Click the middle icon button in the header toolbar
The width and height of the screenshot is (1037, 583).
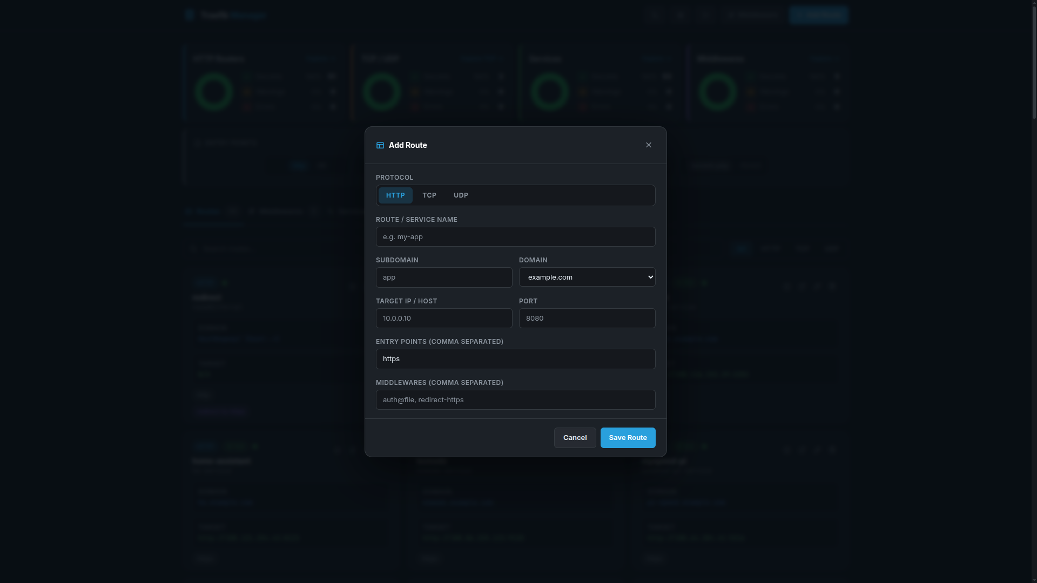click(679, 15)
